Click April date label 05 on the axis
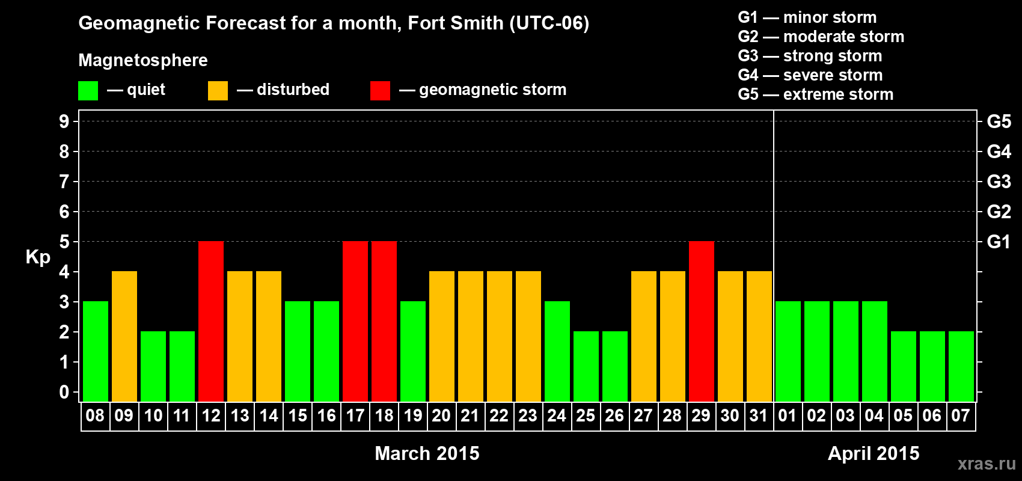The width and height of the screenshot is (1022, 481). tap(903, 415)
